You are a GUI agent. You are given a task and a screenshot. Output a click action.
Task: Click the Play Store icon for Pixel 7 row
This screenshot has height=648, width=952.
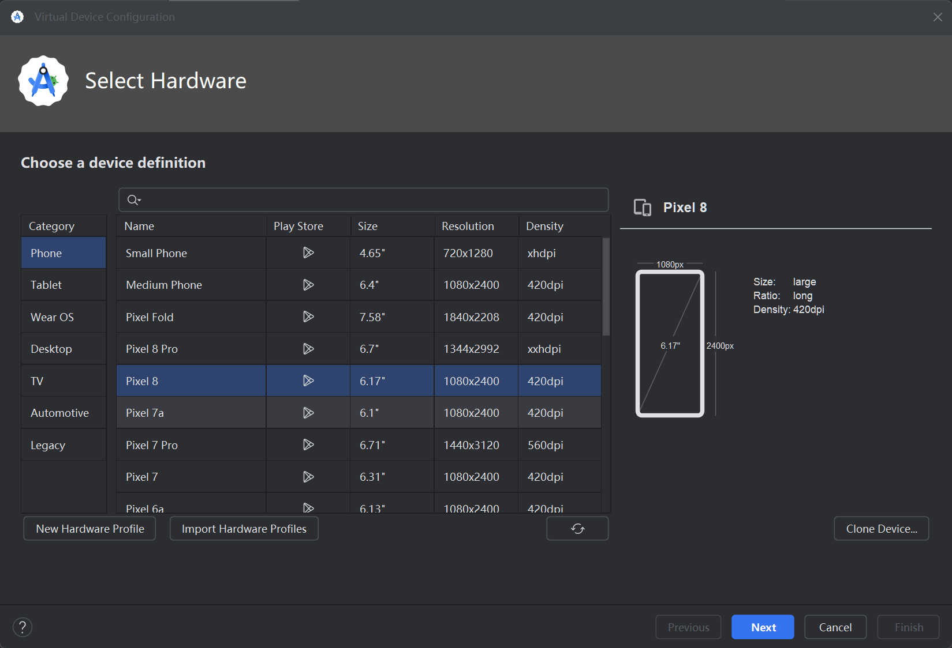pyautogui.click(x=308, y=477)
